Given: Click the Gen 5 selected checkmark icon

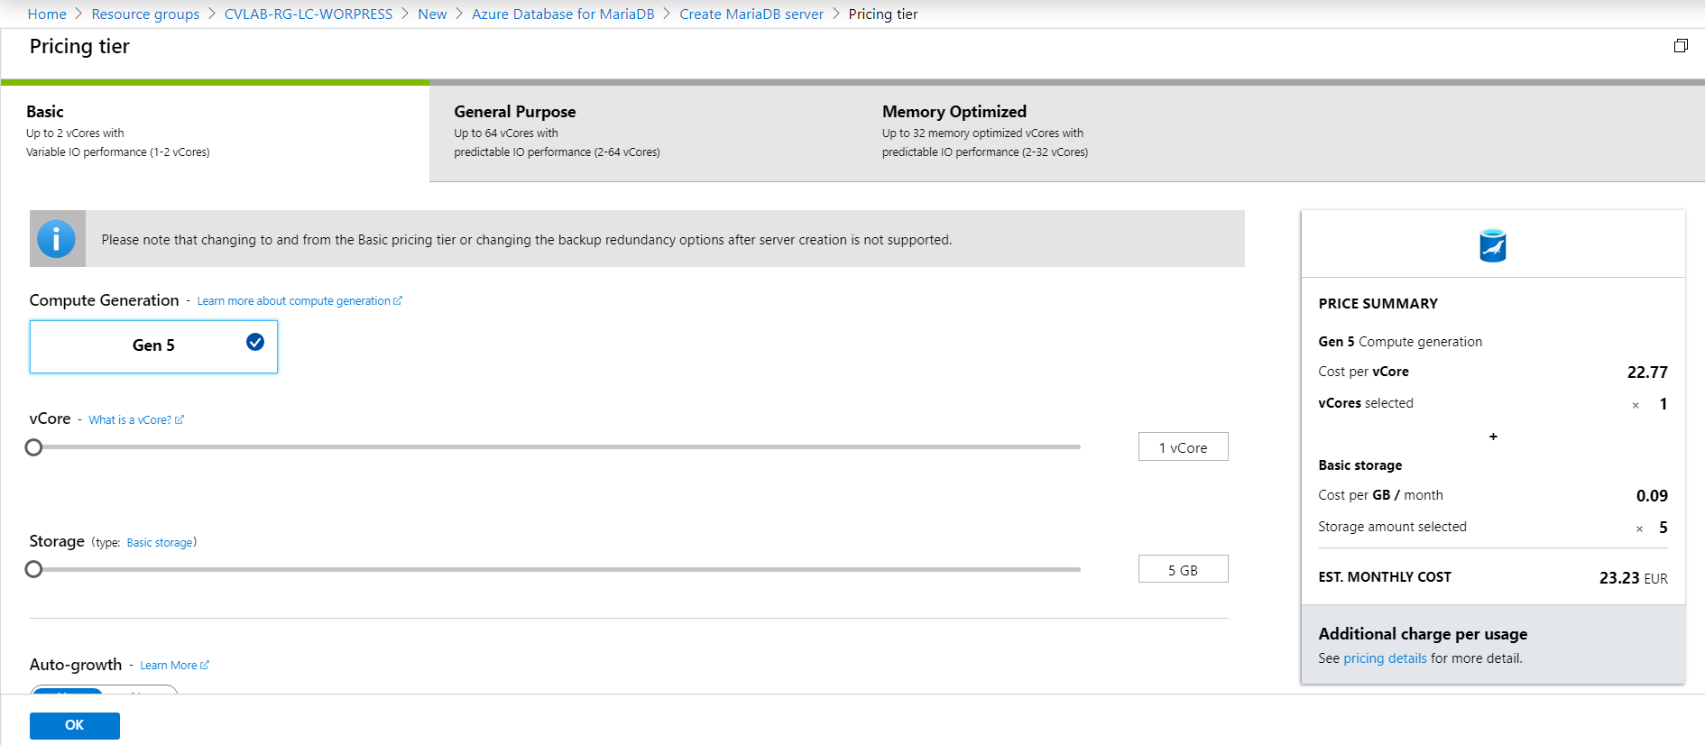Looking at the screenshot, I should (255, 342).
